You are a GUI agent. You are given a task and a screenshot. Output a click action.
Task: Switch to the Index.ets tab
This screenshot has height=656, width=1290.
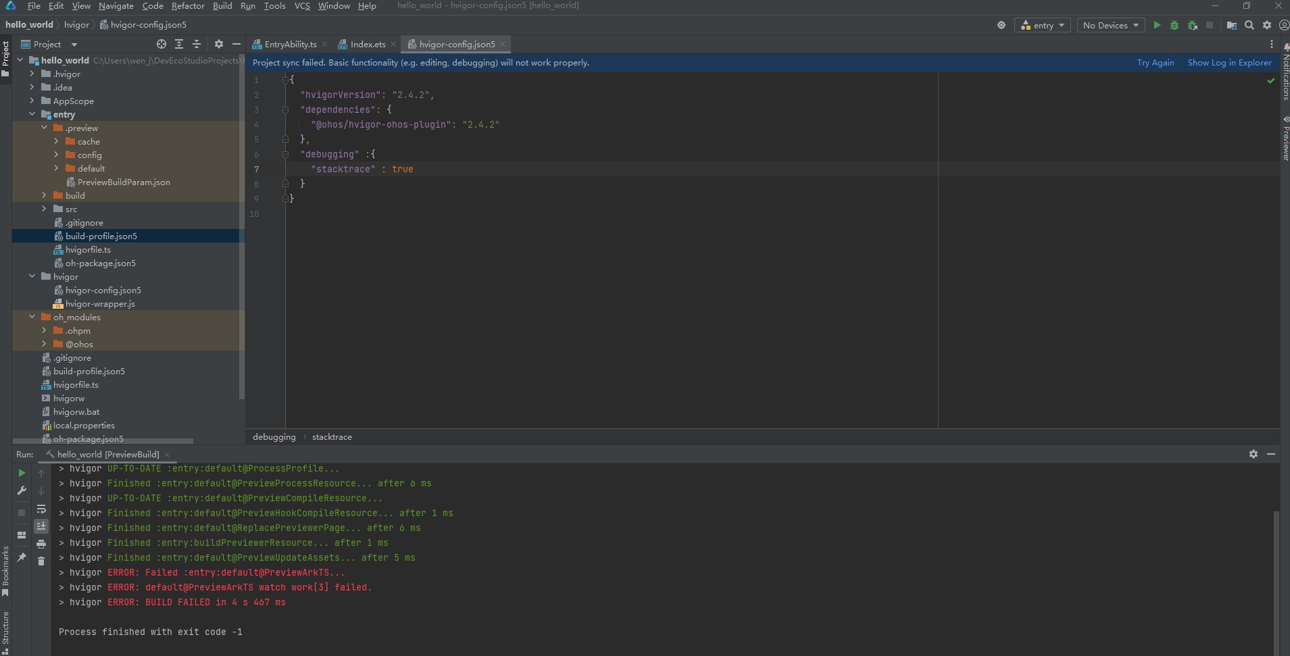[x=368, y=44]
